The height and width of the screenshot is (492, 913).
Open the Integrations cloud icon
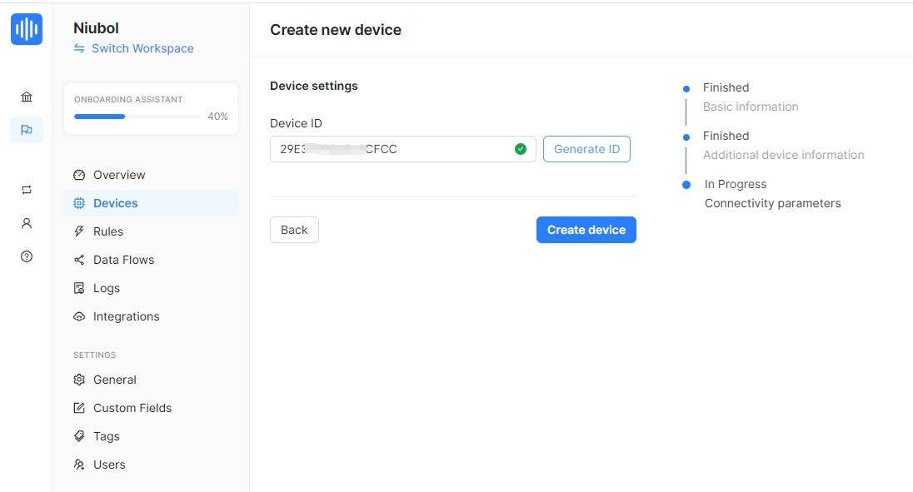click(79, 316)
